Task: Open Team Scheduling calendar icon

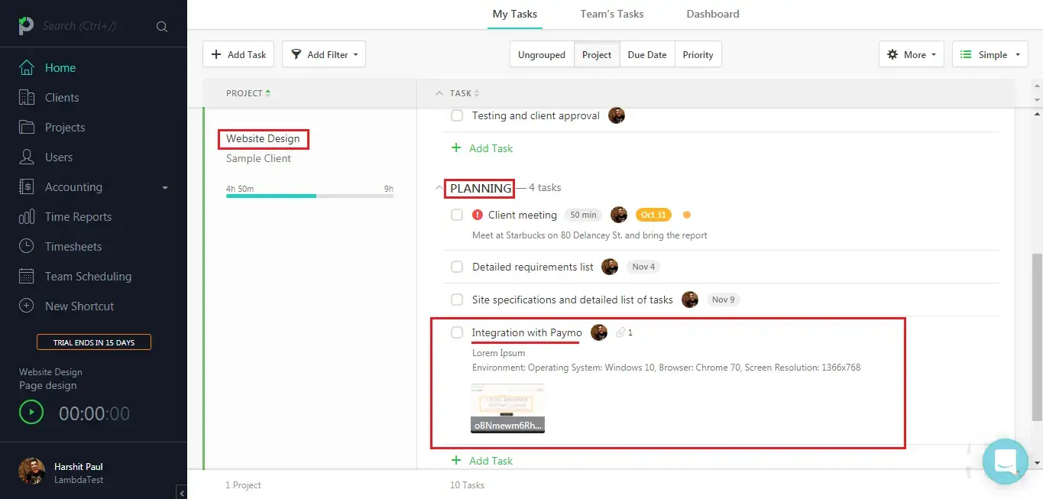Action: (x=27, y=277)
